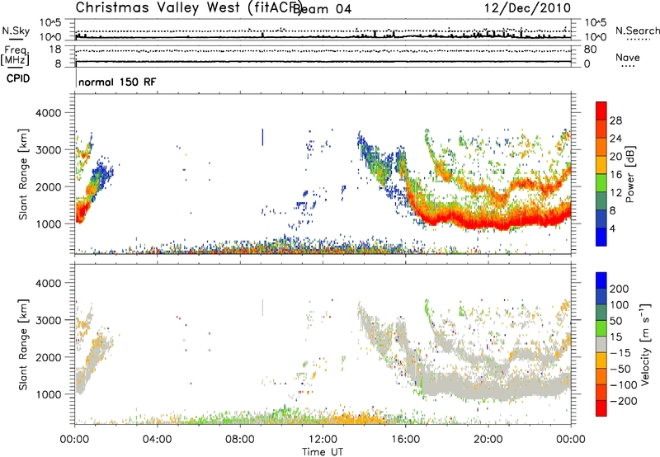Select the 'Nave' legend label
Viewport: 660px width, 457px height.
[x=628, y=58]
